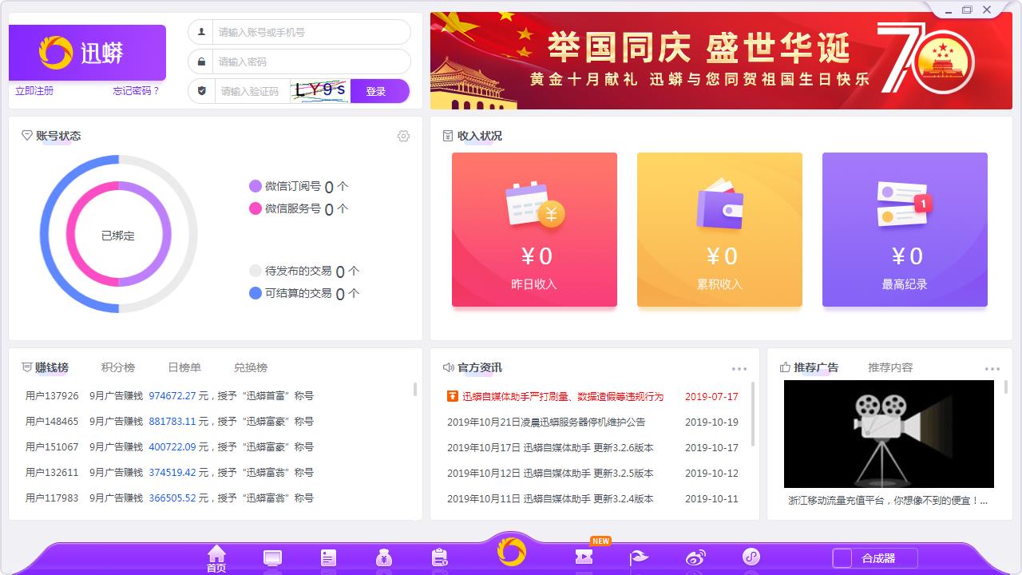Select row 用户132611 in 赚钱榜
This screenshot has width=1022, height=575.
click(x=169, y=473)
